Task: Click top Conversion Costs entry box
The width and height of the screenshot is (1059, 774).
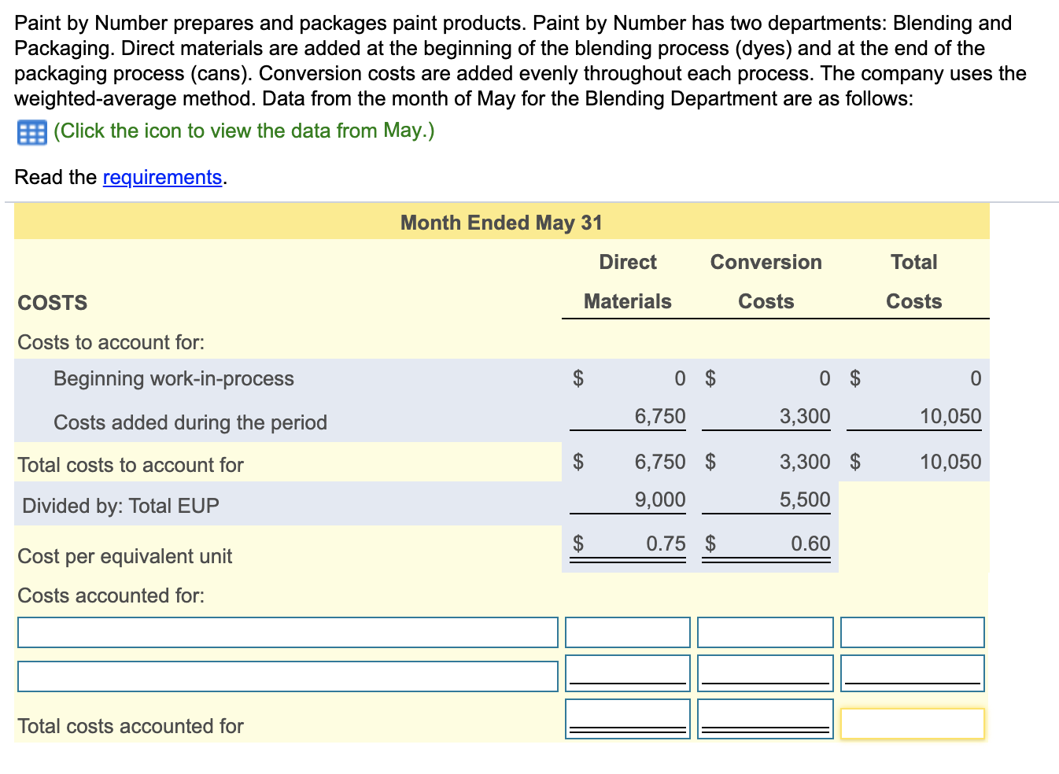Action: (765, 632)
